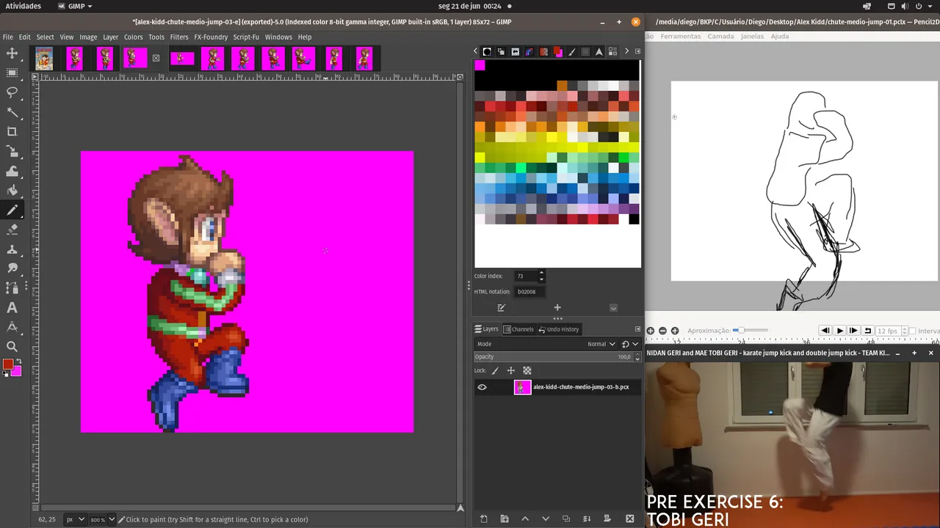
Task: Open the Script-Fu menu
Action: [x=246, y=37]
